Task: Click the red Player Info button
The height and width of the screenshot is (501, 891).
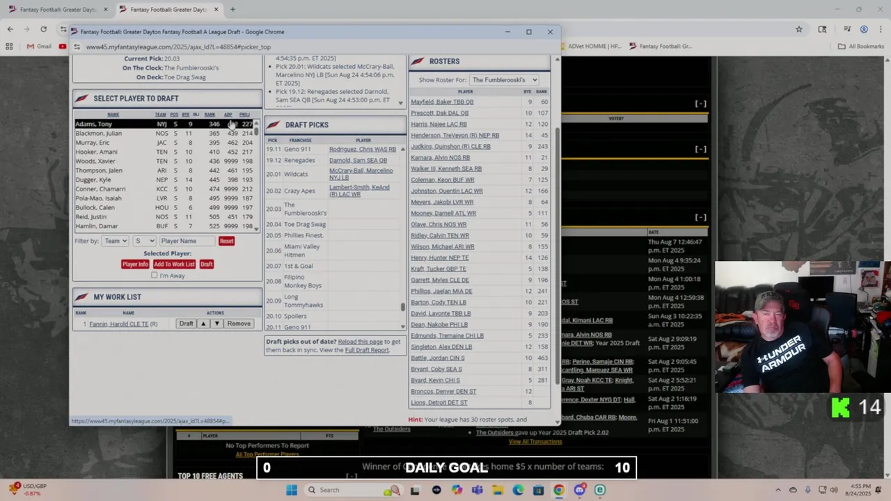Action: [x=135, y=264]
